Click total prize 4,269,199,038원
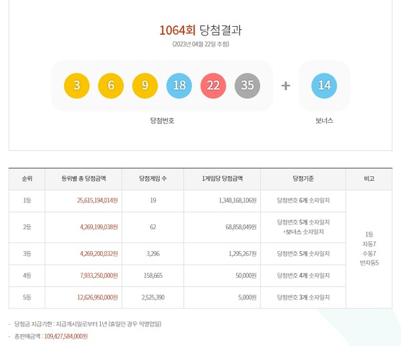 tap(99, 227)
